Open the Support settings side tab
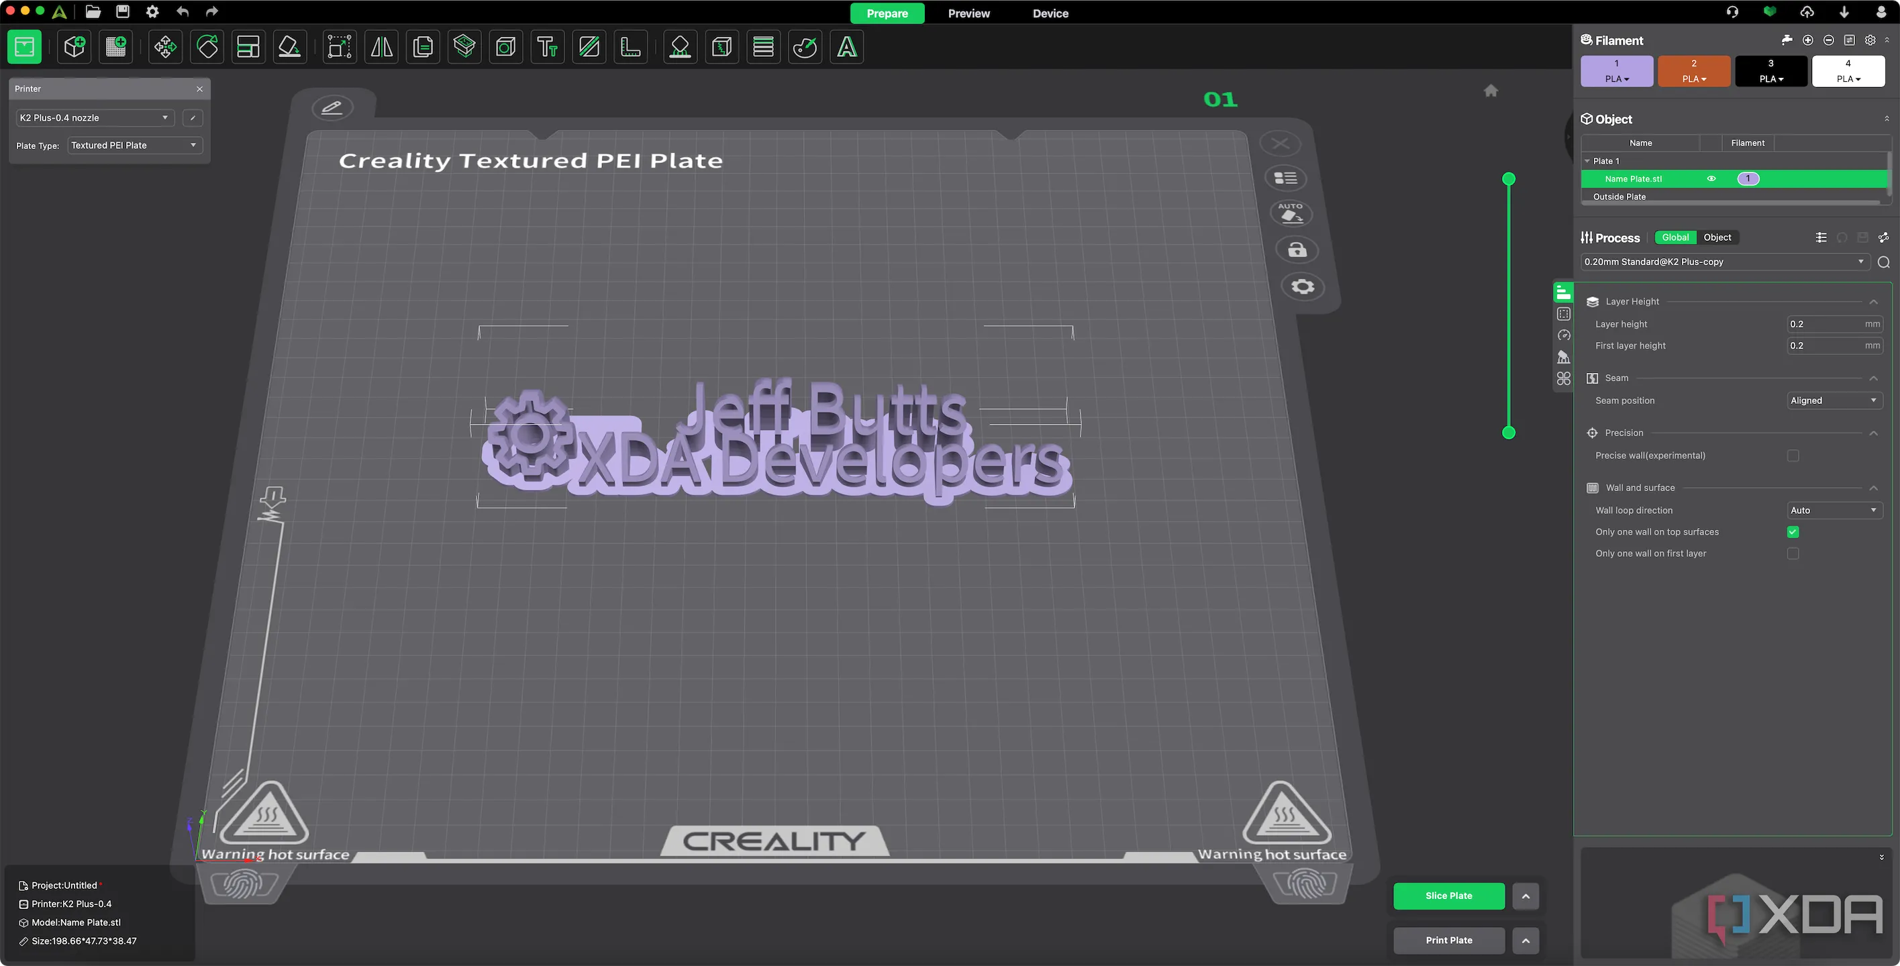Screen dimensions: 1900x966 click(x=1564, y=357)
